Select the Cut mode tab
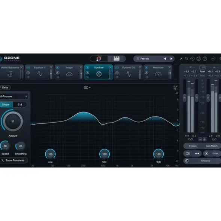 pos(20,105)
